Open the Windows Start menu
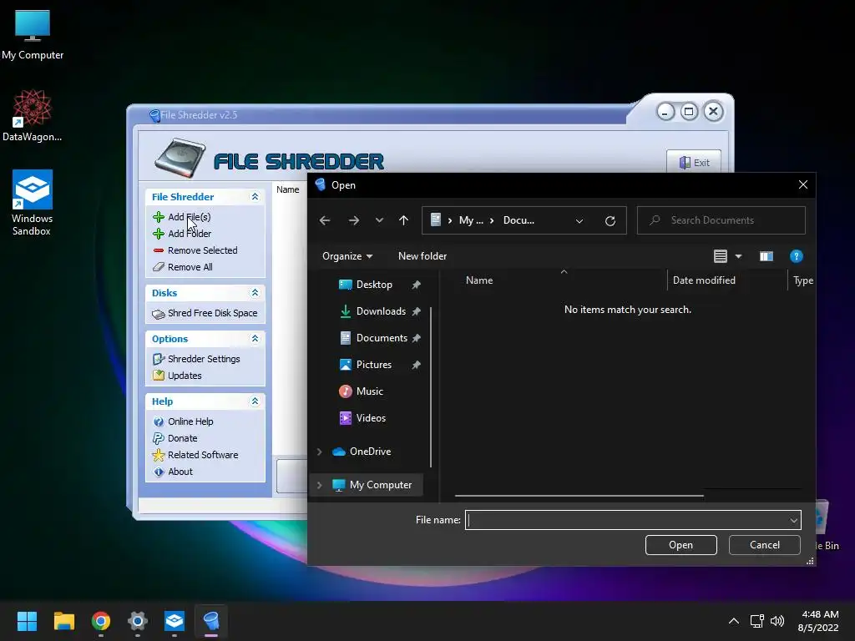Viewport: 855px width, 641px height. click(27, 621)
